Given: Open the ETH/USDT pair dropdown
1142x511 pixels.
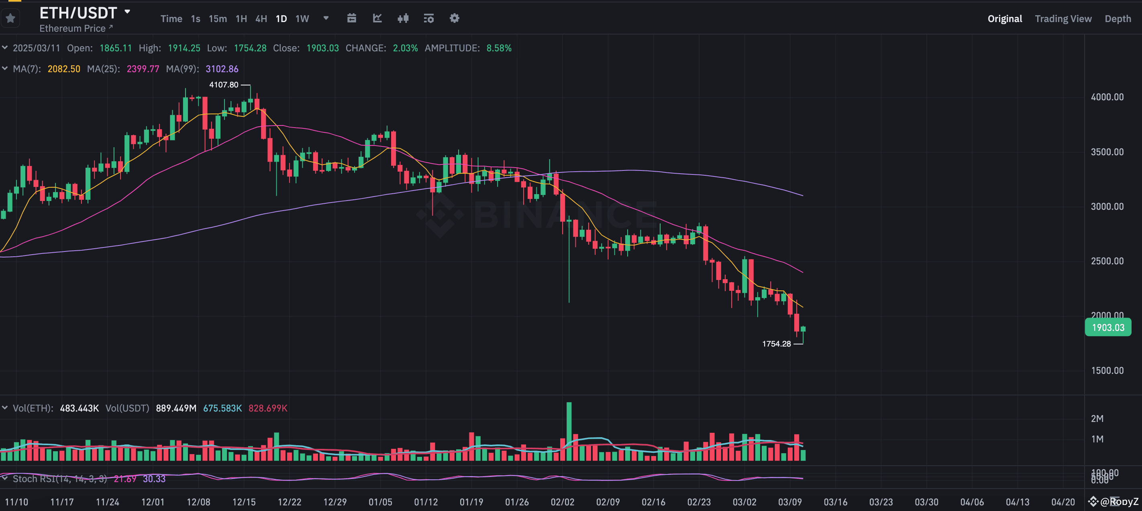Looking at the screenshot, I should 128,12.
